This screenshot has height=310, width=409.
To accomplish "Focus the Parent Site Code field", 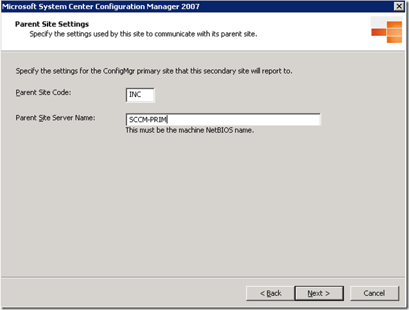I will point(140,95).
